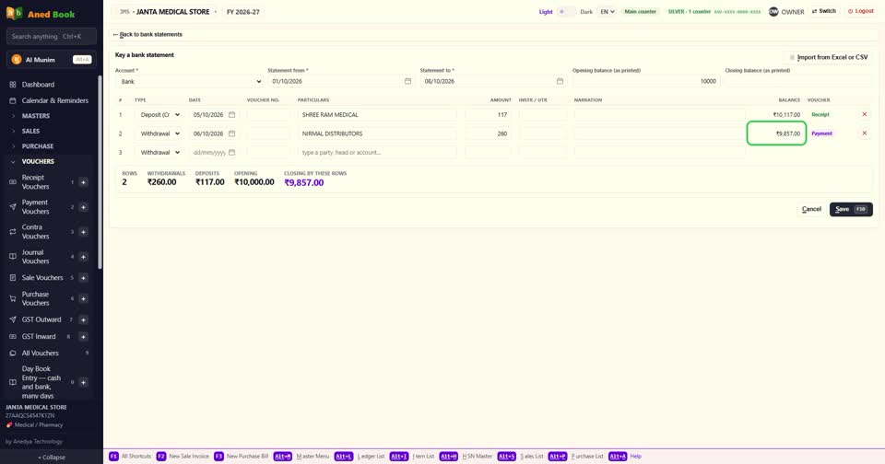Screen dimensions: 885x464
Task: Click the Payment voucher label in row 2
Action: point(821,133)
